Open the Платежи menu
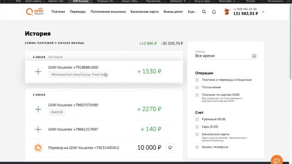The height and width of the screenshot is (164, 292). pyautogui.click(x=58, y=11)
